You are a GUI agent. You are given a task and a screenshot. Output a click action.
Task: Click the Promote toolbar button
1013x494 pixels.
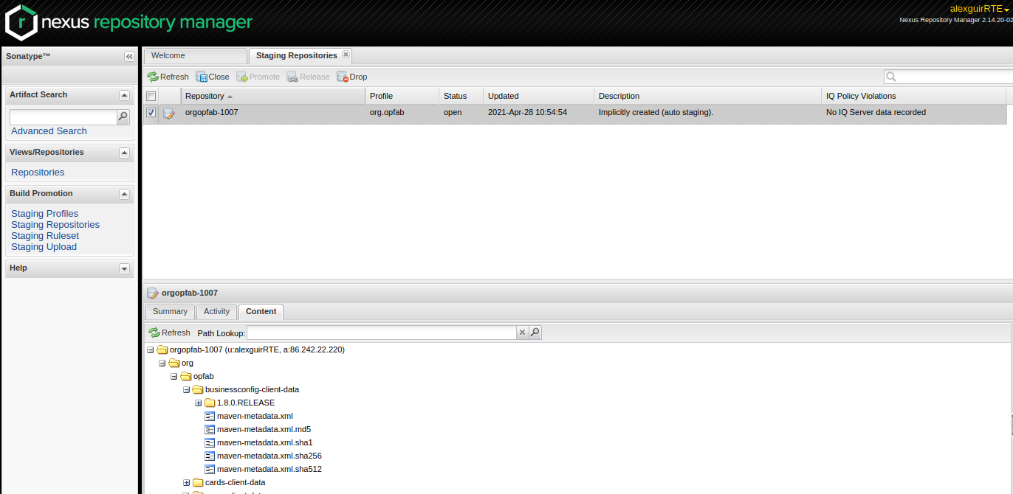coord(258,77)
